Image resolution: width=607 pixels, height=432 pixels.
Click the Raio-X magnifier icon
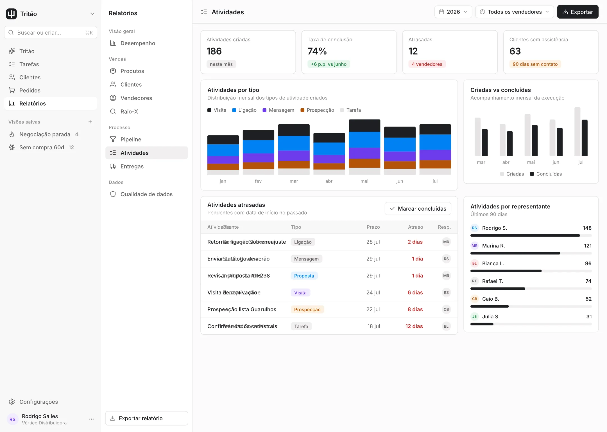point(113,112)
